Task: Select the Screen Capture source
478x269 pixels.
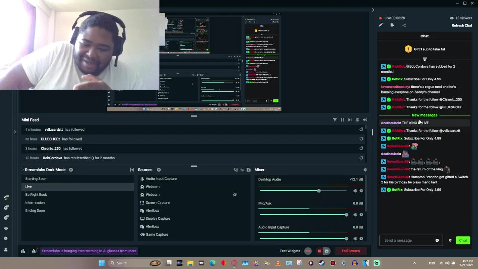Action: 194,202
